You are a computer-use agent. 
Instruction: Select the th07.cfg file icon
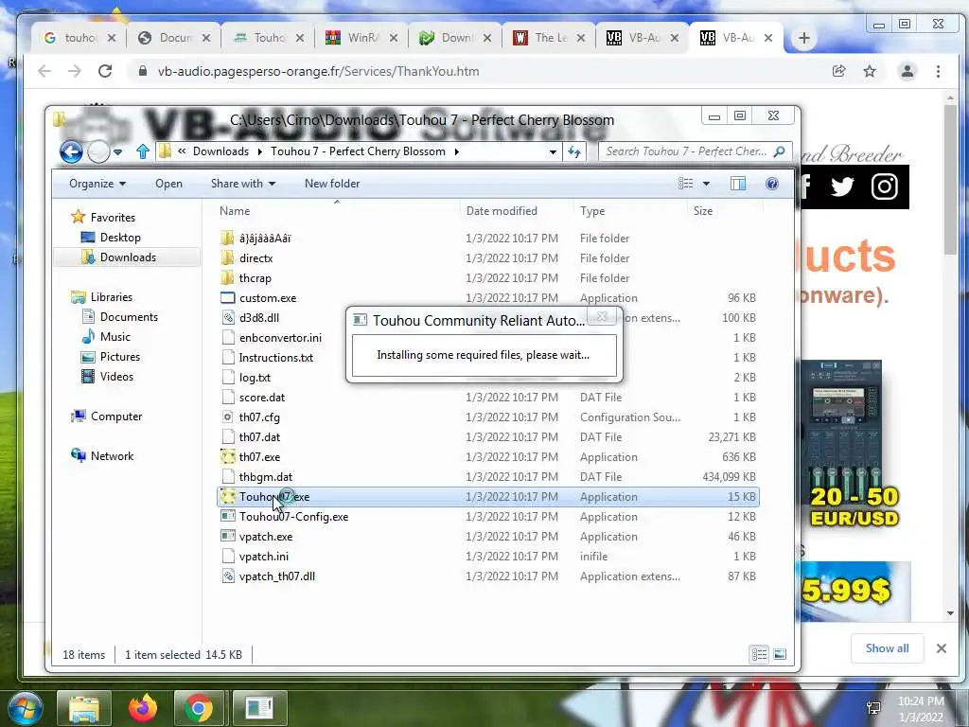point(228,417)
